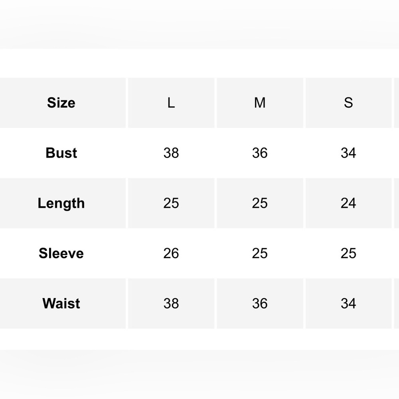Choose the Length value 24 for S
The width and height of the screenshot is (399, 399).
(x=348, y=203)
